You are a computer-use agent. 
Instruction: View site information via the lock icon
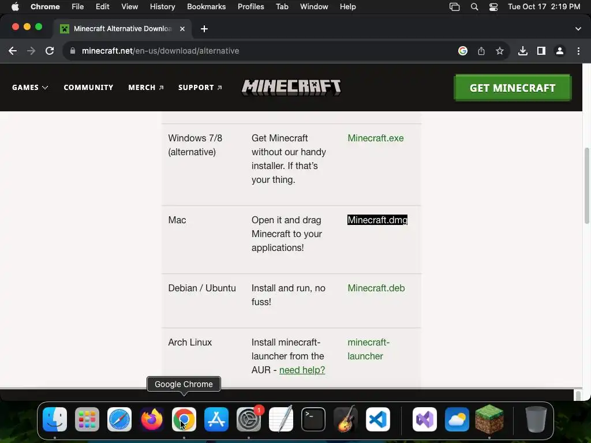click(x=73, y=51)
